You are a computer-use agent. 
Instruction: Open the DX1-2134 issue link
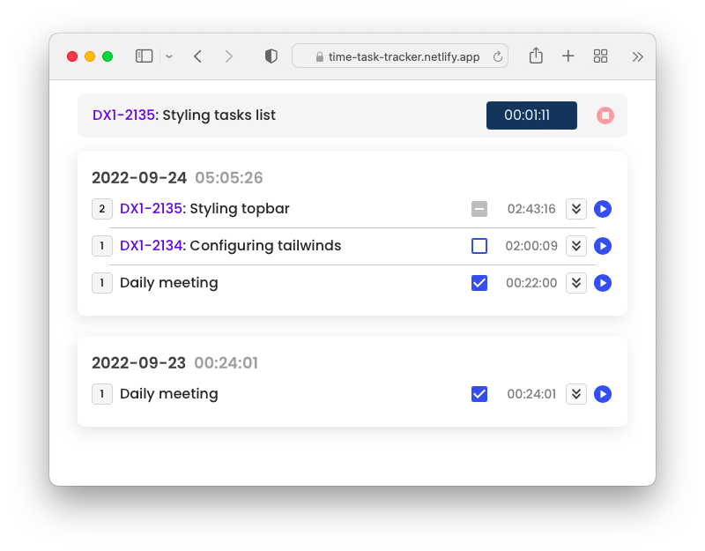click(x=151, y=246)
